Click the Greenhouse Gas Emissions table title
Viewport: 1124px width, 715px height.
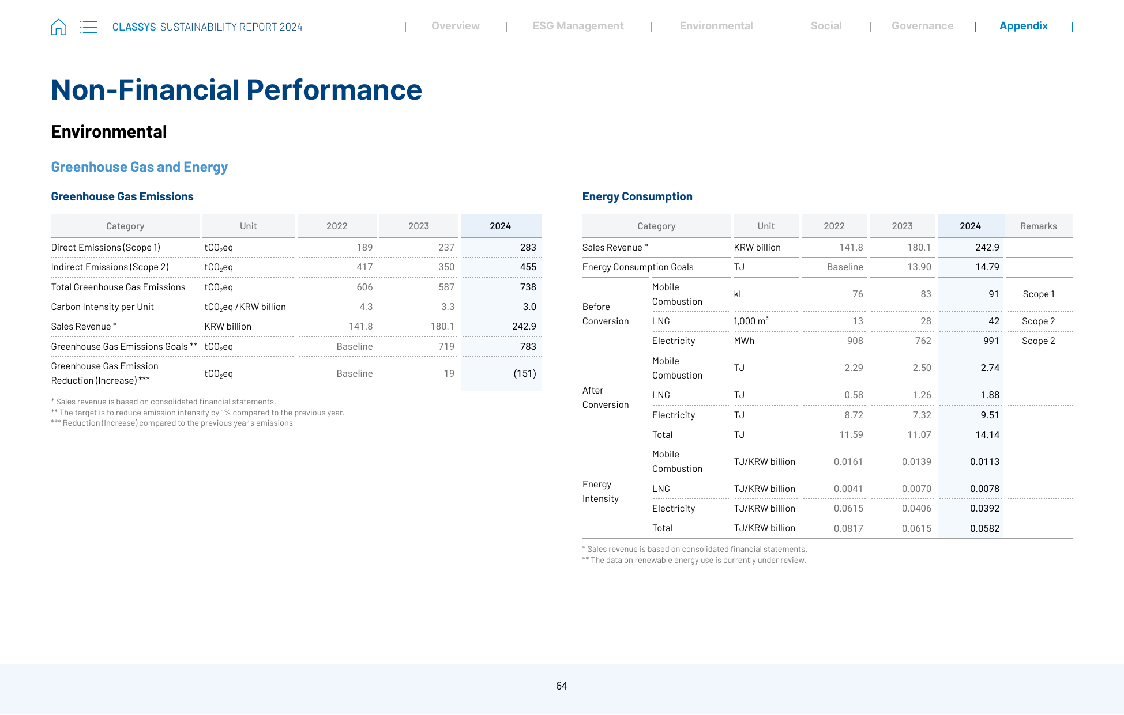[x=122, y=196]
